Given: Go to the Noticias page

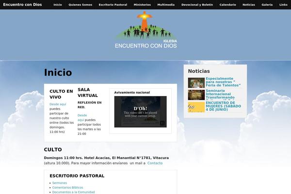Looking at the screenshot, I should tap(249, 5).
